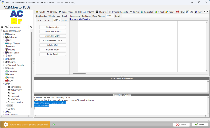Click the Status Serviço button
Viewport: 210px width, 128px height.
point(53,27)
